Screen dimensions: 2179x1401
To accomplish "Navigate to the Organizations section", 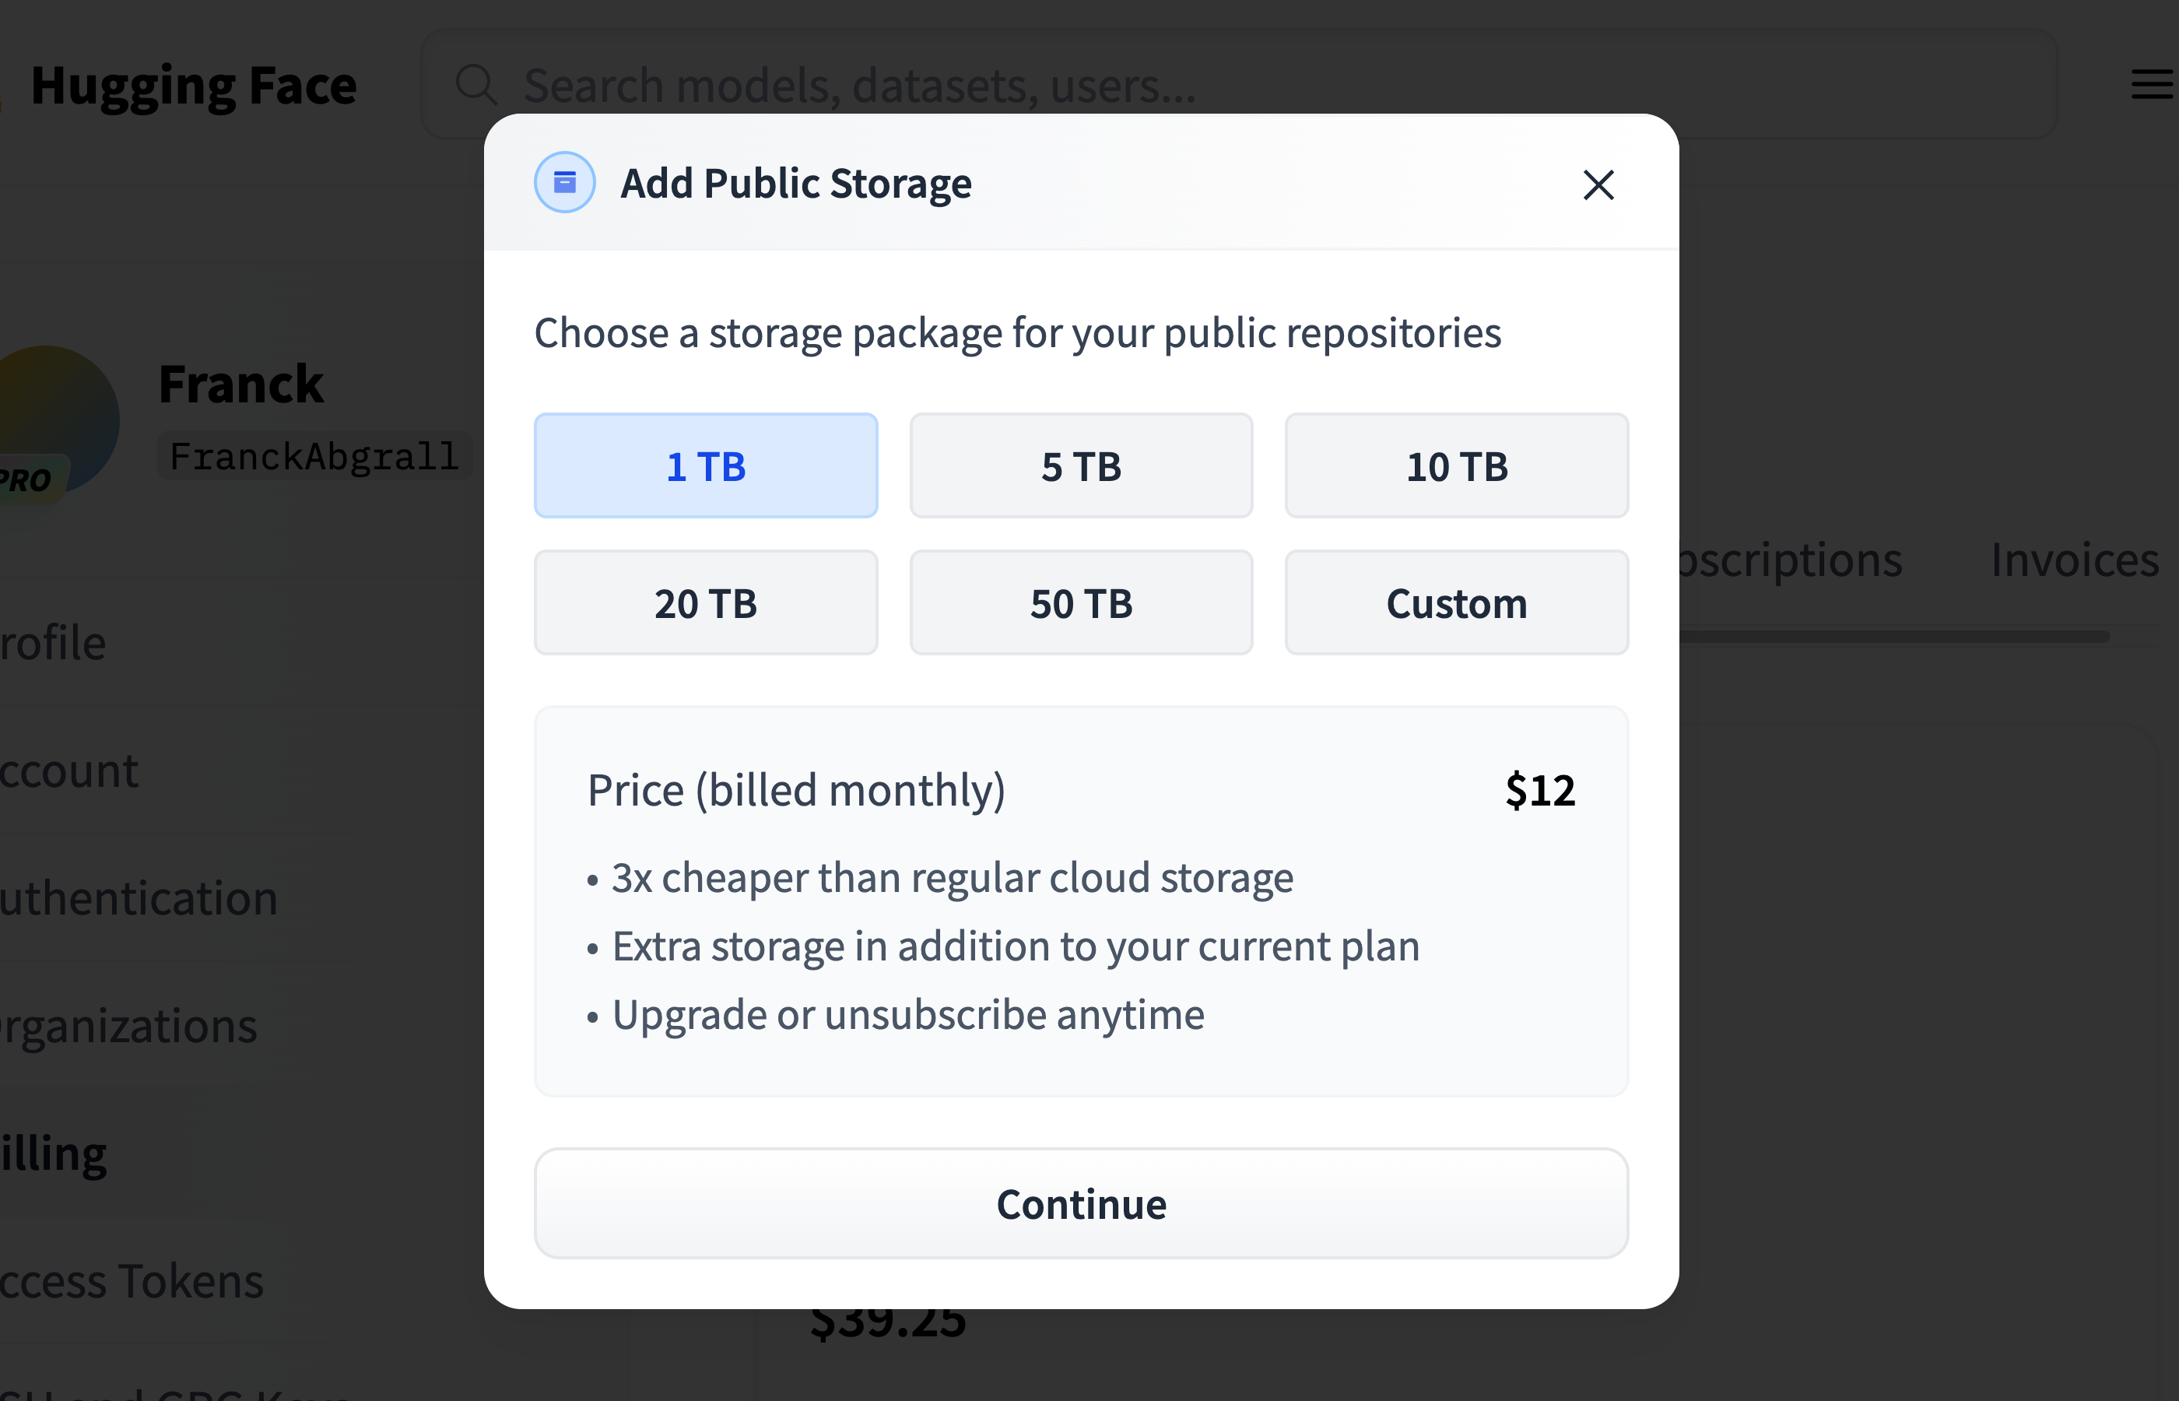I will (x=128, y=1025).
